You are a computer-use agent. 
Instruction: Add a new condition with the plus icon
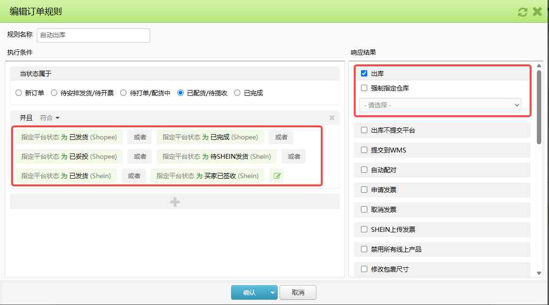(175, 202)
